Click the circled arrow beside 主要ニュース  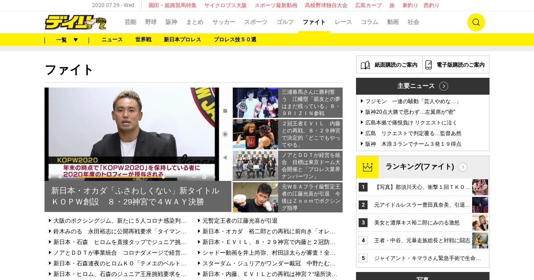click(444, 86)
